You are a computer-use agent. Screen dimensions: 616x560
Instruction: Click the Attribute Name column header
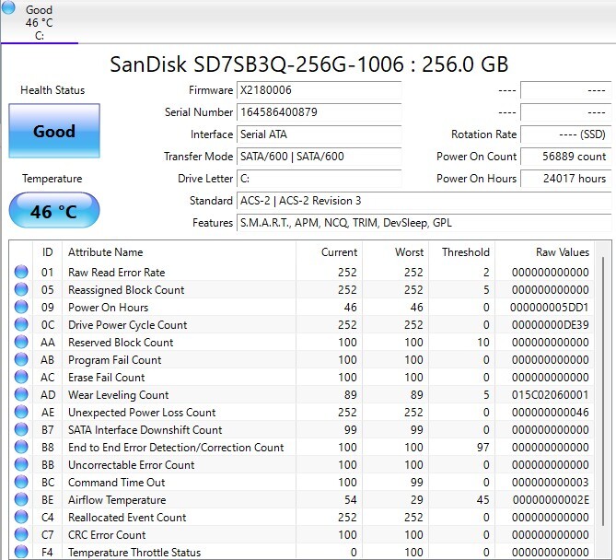pyautogui.click(x=106, y=252)
